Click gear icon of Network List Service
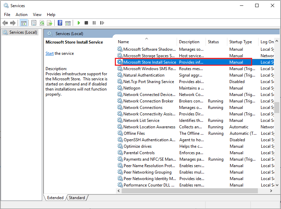281x209 pixels. (120, 120)
